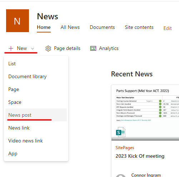This screenshot has height=177, width=179.
Task: Open the Home tab
Action: click(x=44, y=27)
